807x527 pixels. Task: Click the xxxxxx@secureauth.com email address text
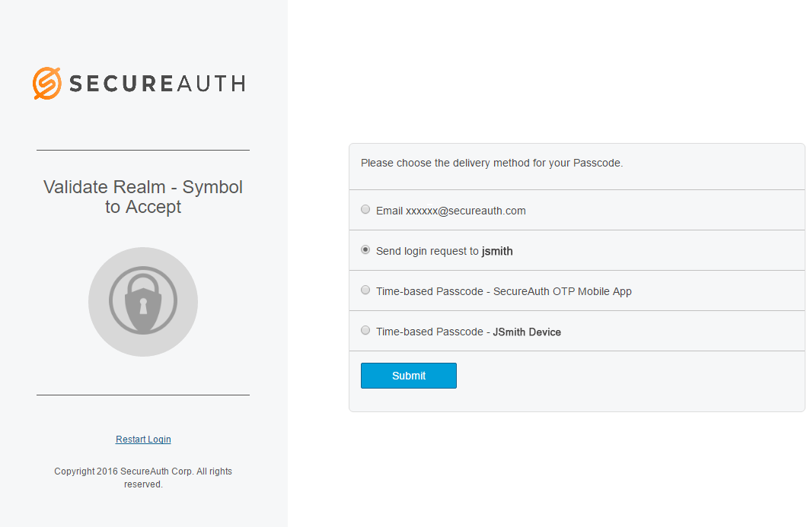(x=466, y=211)
